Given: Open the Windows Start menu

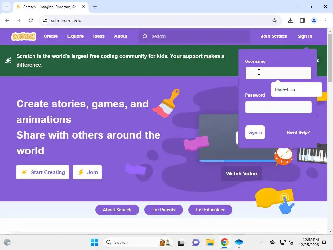Looking at the screenshot, I should pos(95,242).
